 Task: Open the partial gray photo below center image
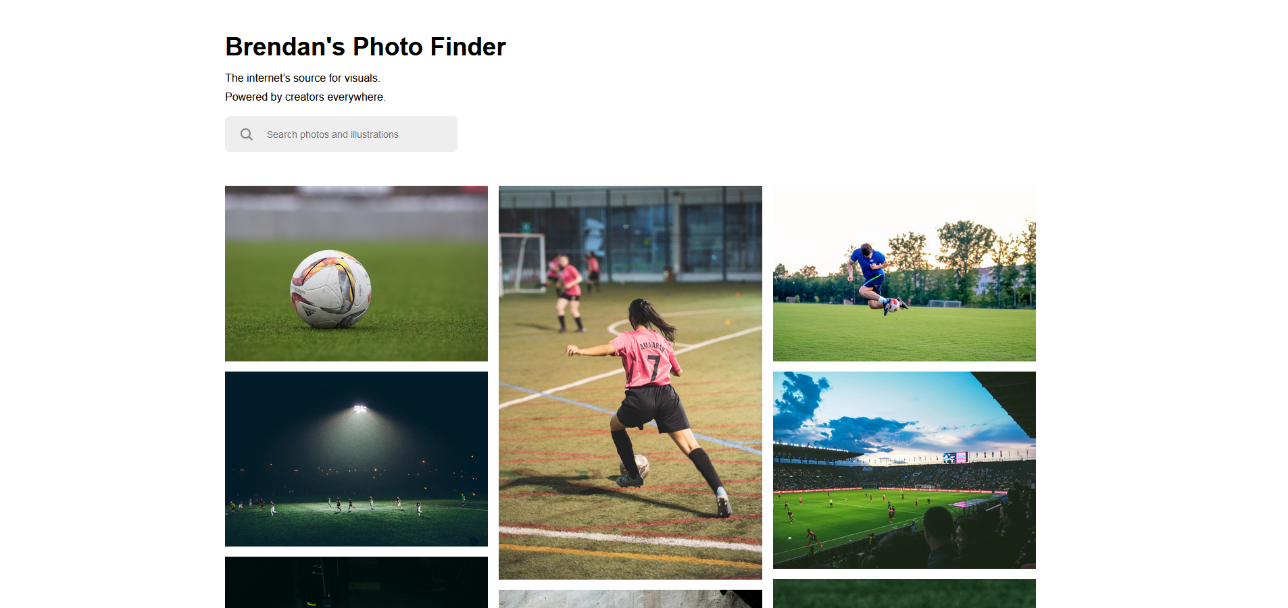point(630,599)
